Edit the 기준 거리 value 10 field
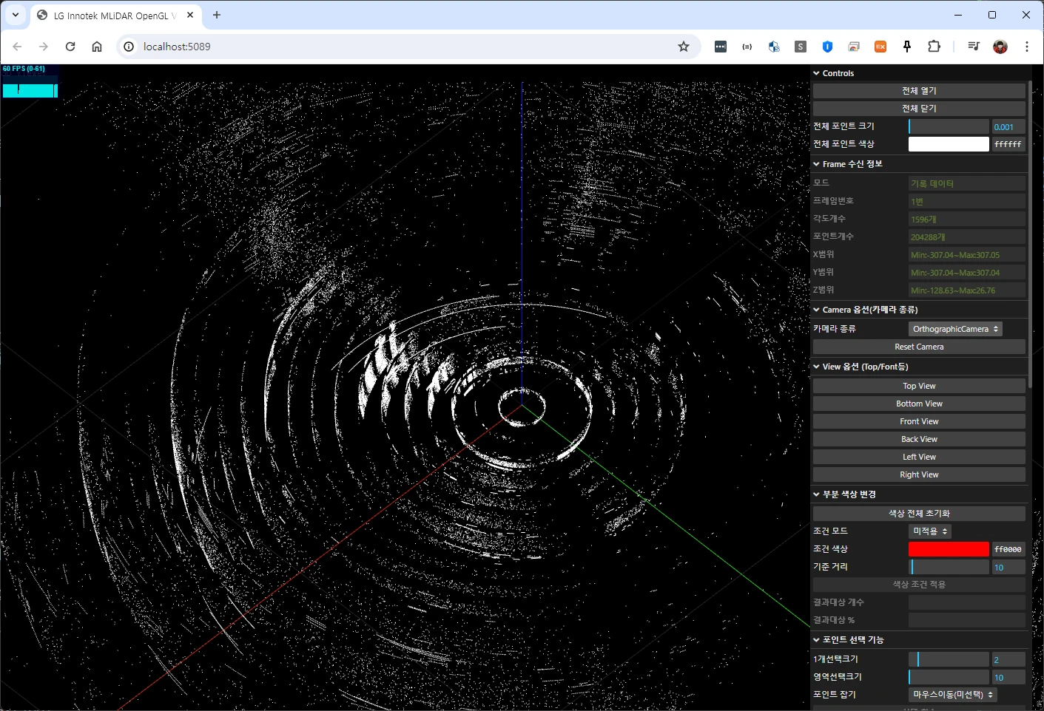Image resolution: width=1044 pixels, height=711 pixels. coord(1008,568)
